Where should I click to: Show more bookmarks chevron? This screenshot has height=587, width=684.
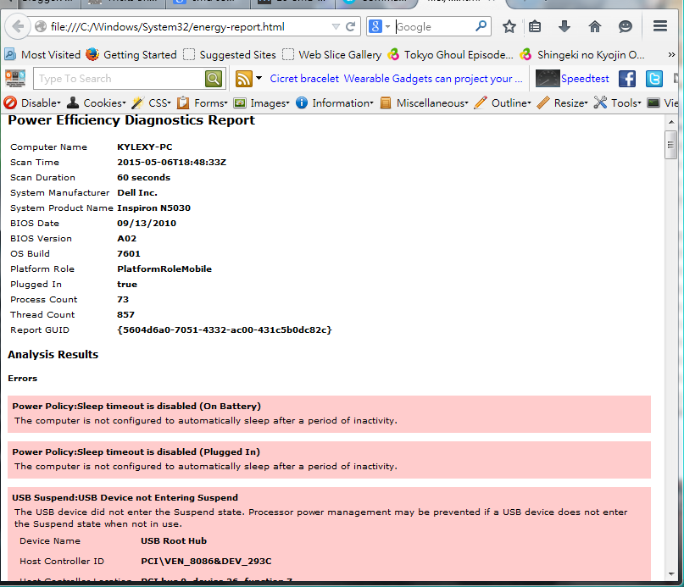tap(671, 55)
